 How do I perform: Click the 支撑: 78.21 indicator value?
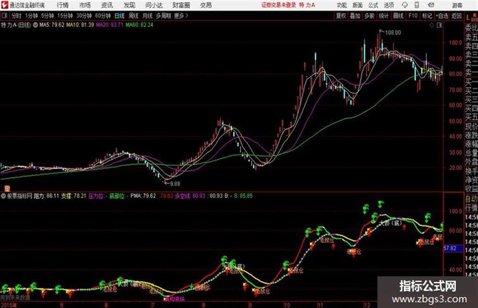pos(74,196)
